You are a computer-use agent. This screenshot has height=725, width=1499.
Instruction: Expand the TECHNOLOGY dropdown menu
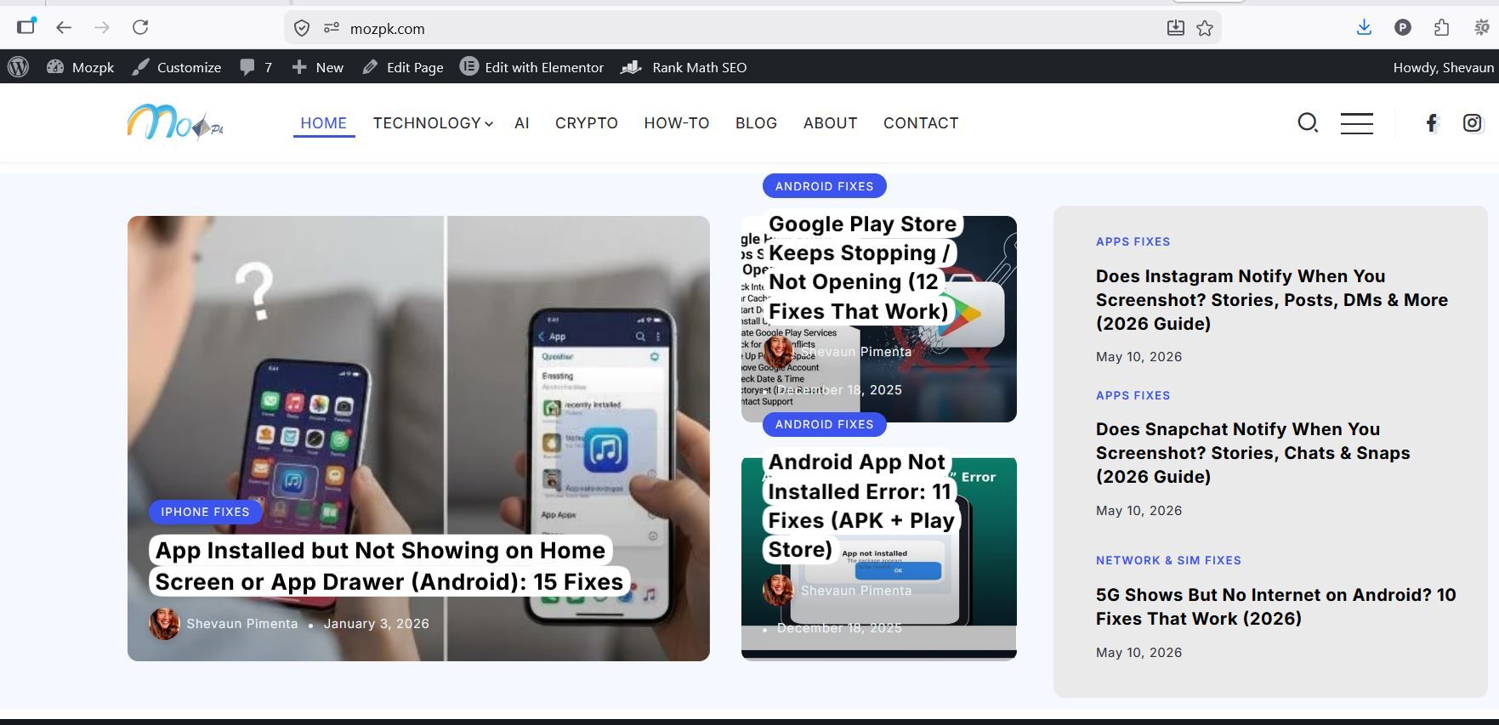coord(433,123)
